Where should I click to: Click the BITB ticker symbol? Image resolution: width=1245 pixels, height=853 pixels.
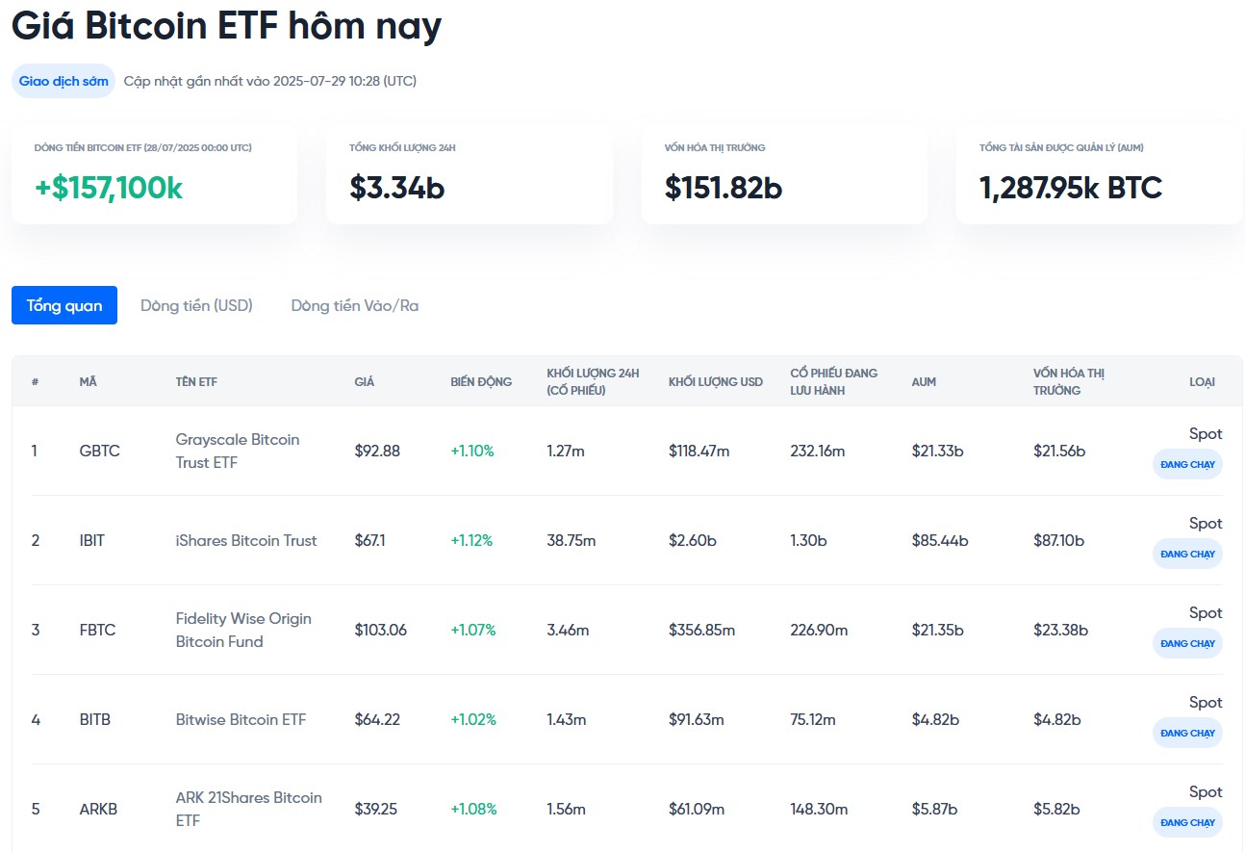click(95, 719)
